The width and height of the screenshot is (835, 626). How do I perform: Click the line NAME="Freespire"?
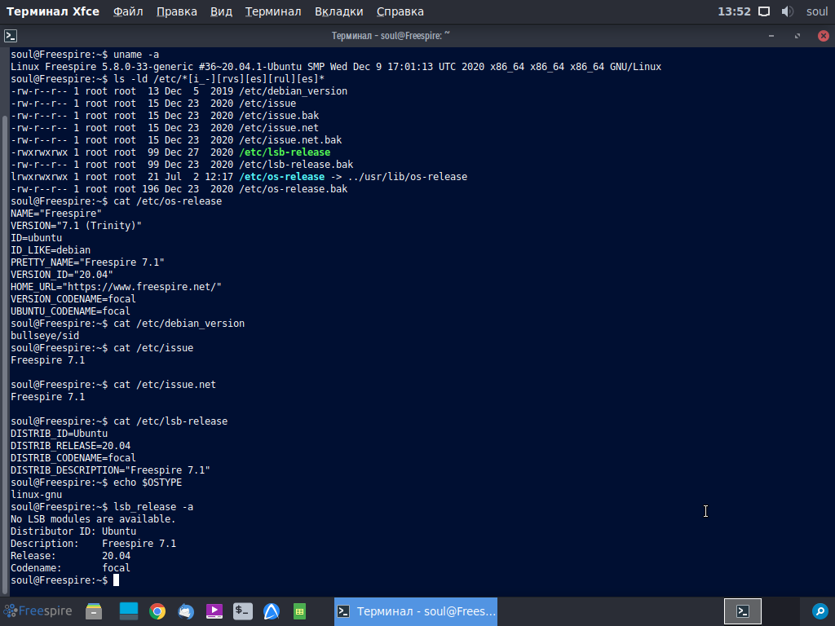coord(56,214)
